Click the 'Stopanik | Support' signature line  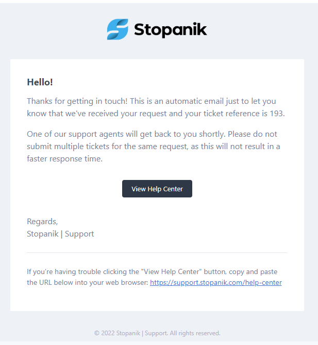point(60,234)
